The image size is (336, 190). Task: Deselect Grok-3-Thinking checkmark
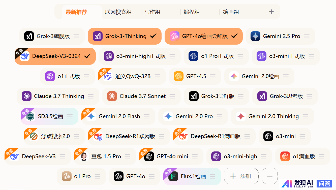153,36
